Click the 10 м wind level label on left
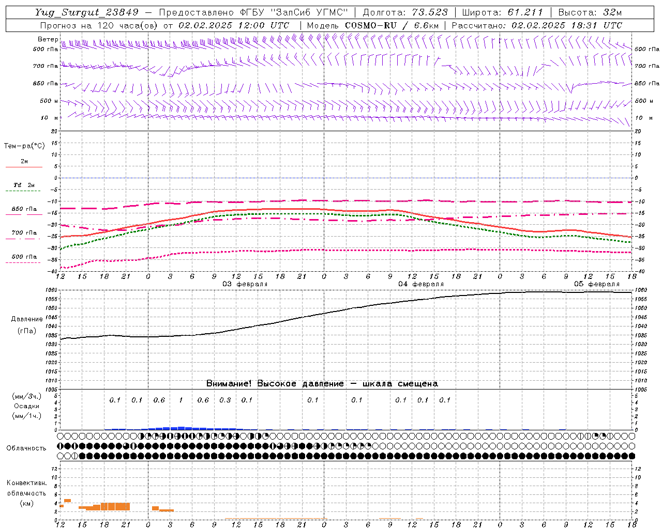 pos(49,118)
